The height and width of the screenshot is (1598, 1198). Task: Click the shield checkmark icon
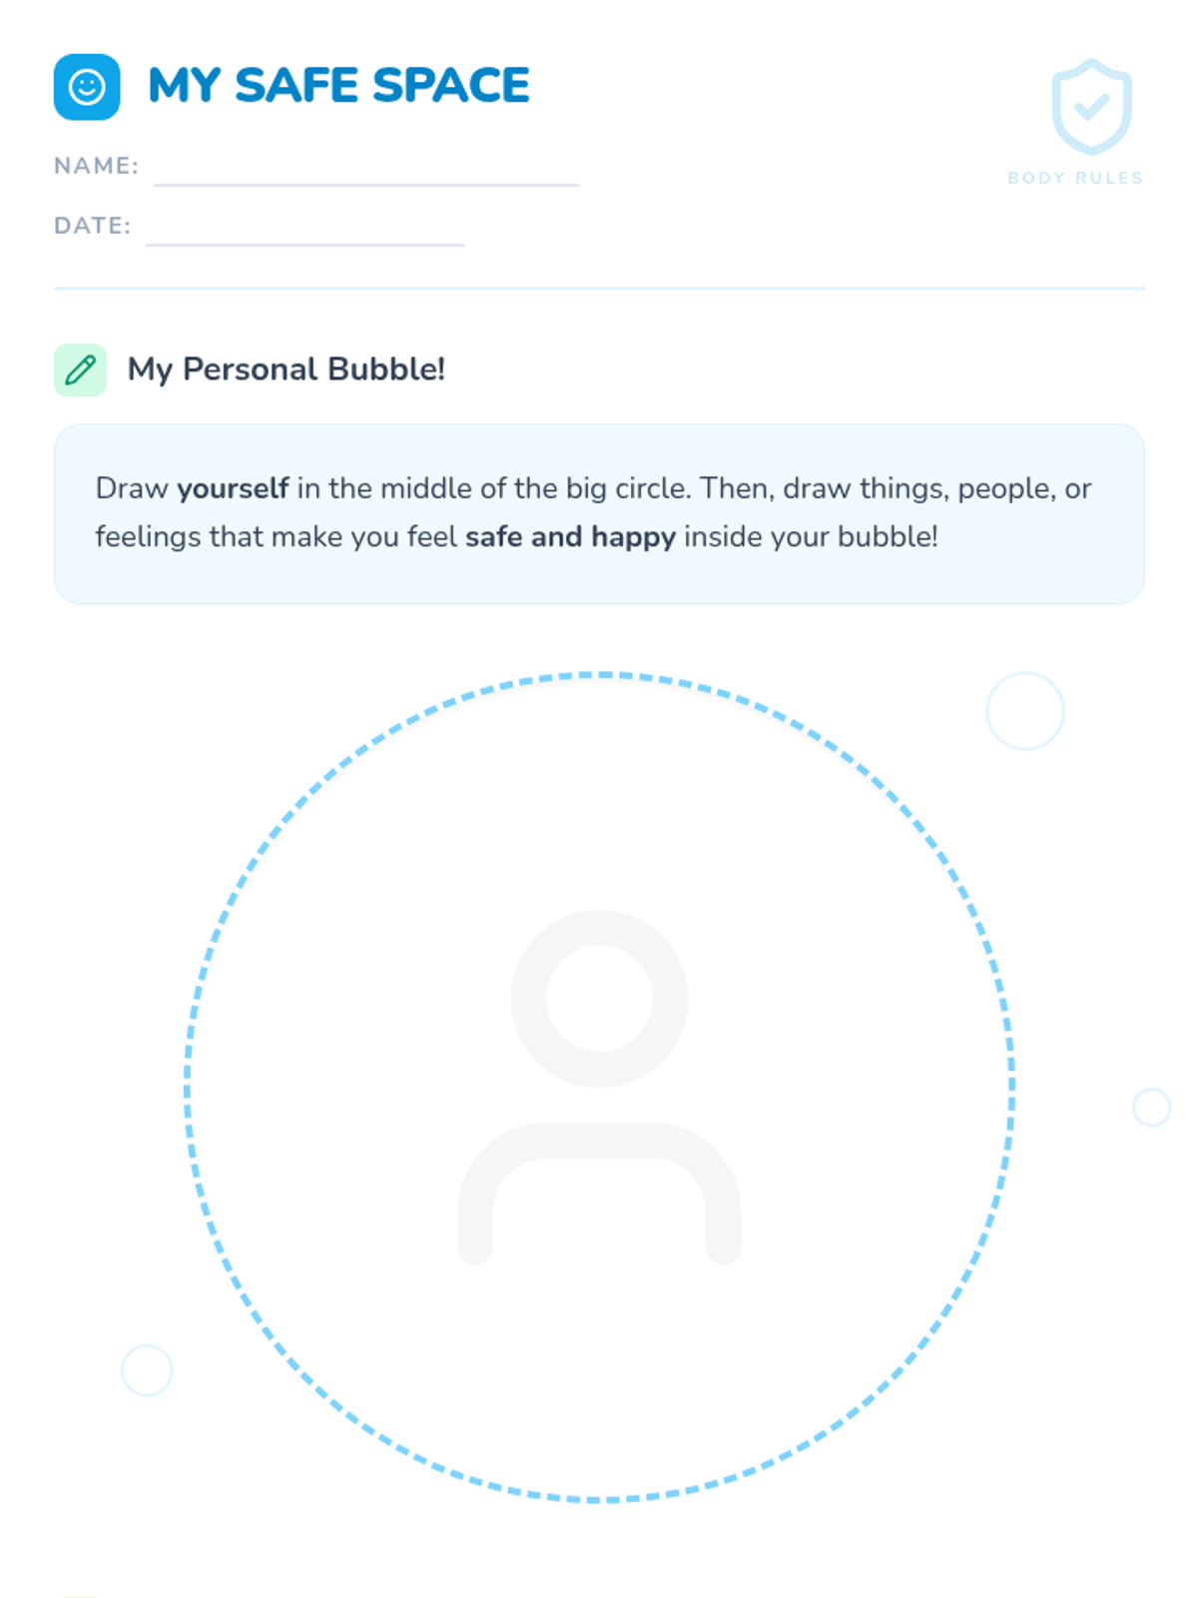click(x=1091, y=107)
